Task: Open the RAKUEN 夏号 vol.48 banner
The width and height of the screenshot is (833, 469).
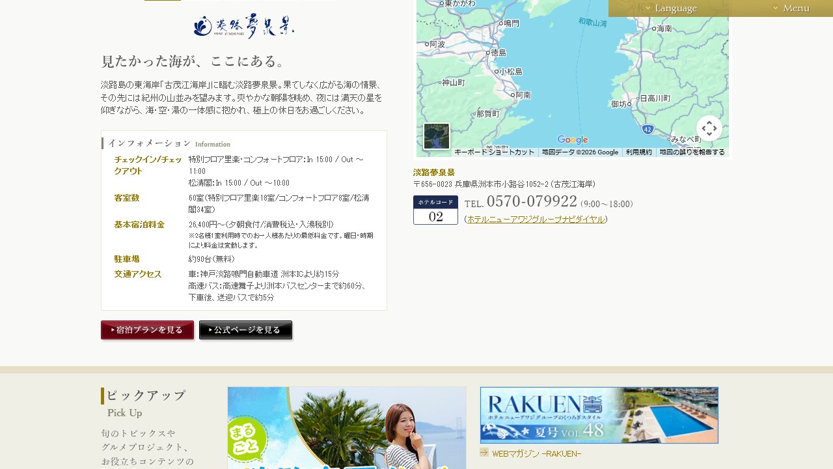Action: click(599, 415)
